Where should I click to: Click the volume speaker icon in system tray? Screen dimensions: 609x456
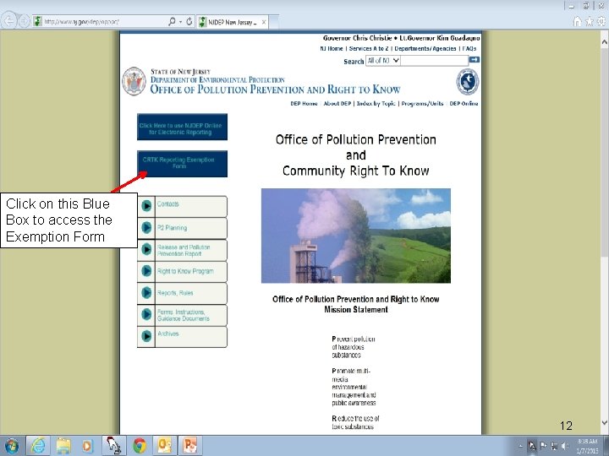tap(565, 447)
